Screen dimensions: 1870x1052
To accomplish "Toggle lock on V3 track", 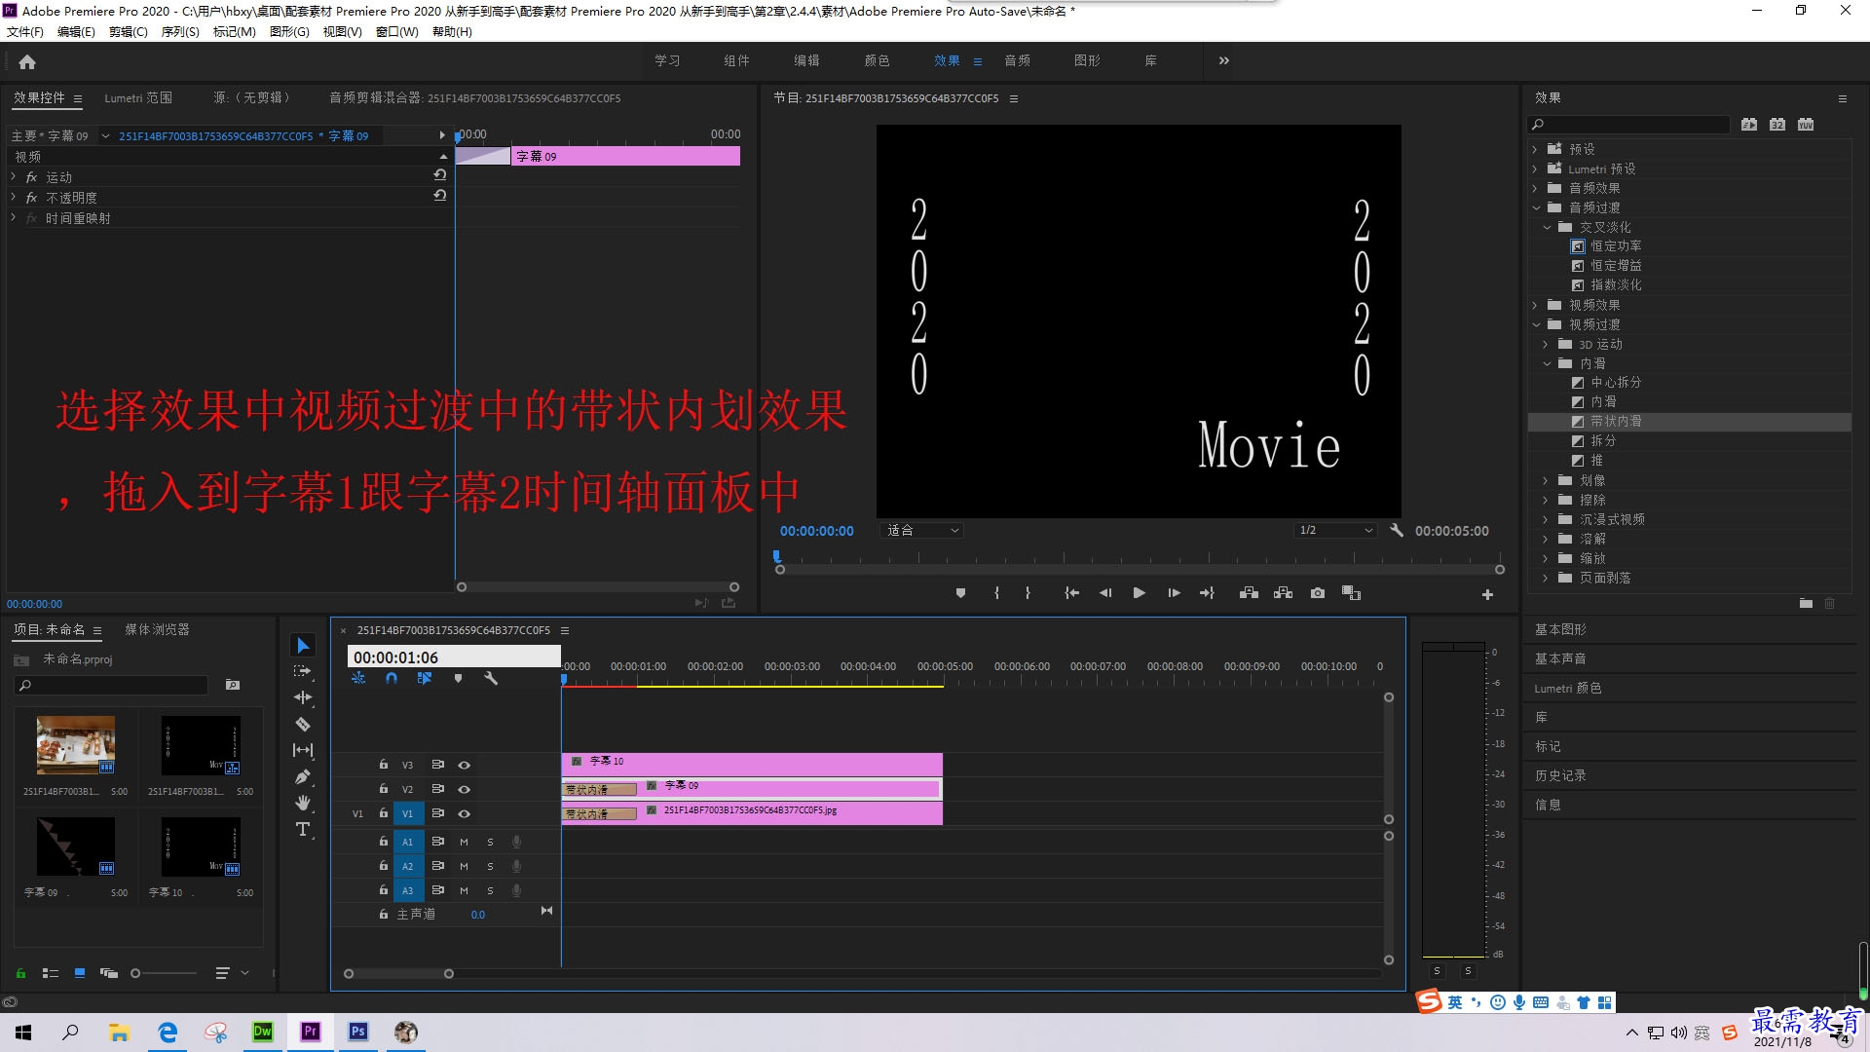I will [384, 765].
